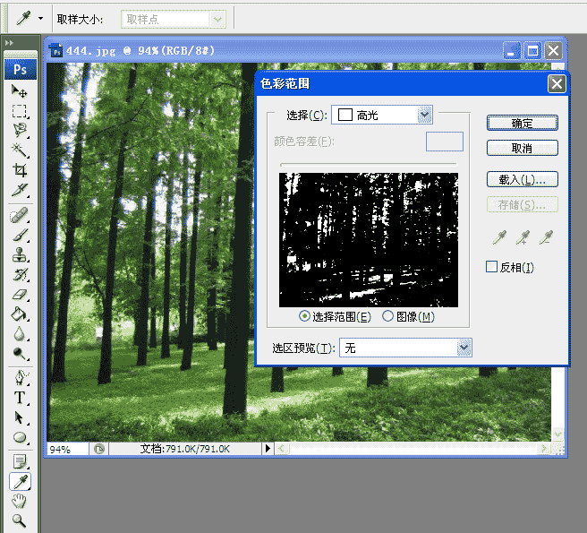Viewport: 587px width, 533px height.
Task: Click the 载入 load button
Action: pos(523,179)
